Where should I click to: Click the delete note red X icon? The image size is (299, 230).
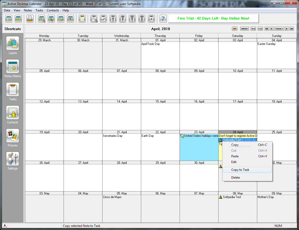pyautogui.click(x=70, y=19)
